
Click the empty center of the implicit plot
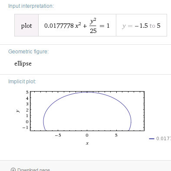pos(87,111)
